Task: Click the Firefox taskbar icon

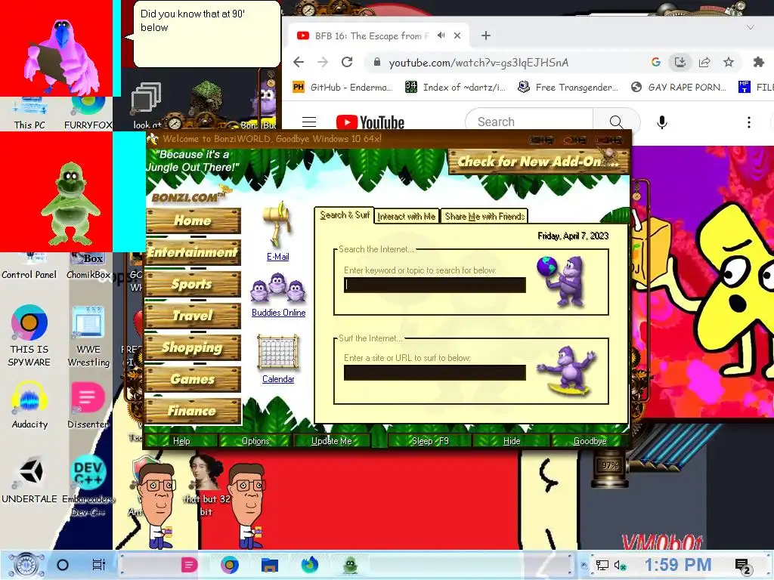Action: (309, 565)
